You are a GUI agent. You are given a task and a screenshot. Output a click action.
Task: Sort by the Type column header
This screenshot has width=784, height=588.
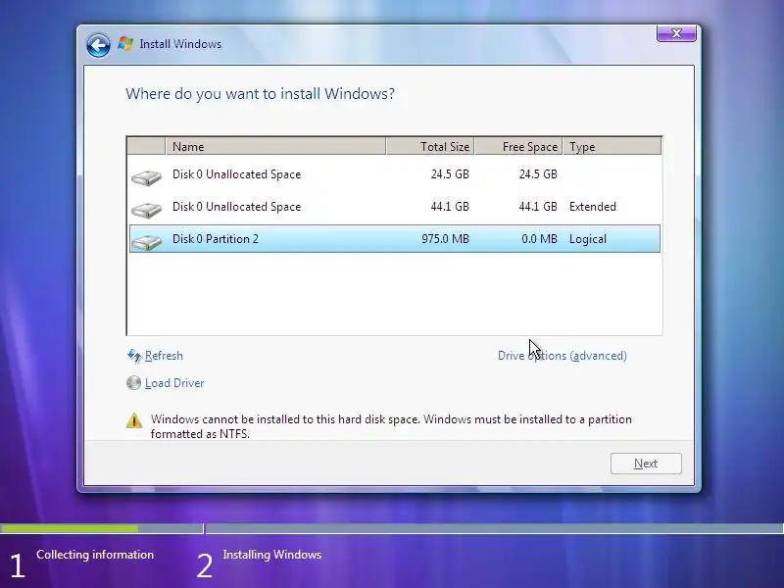click(612, 146)
